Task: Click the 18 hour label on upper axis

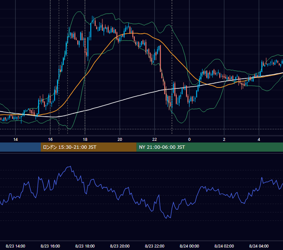Action: click(x=85, y=140)
